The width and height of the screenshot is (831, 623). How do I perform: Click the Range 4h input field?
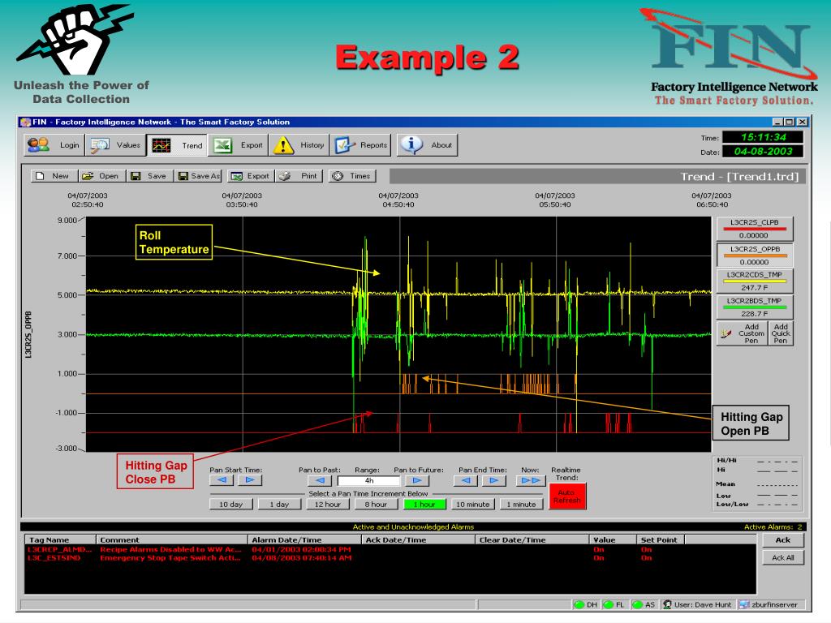(x=369, y=480)
